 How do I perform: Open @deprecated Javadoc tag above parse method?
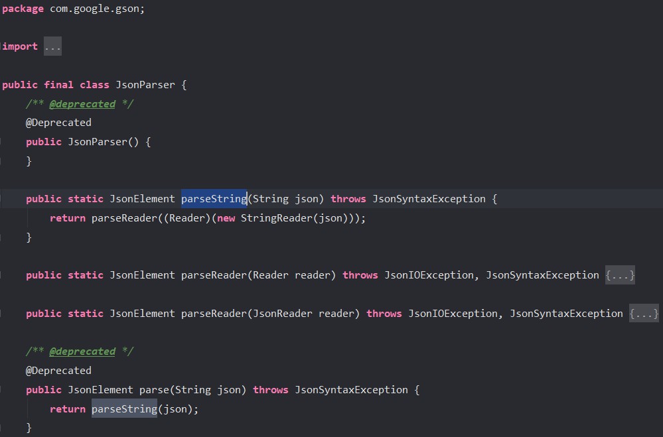click(82, 351)
